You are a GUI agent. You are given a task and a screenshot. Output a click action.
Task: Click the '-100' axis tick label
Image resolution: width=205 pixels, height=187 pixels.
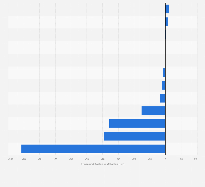[x=11, y=159]
